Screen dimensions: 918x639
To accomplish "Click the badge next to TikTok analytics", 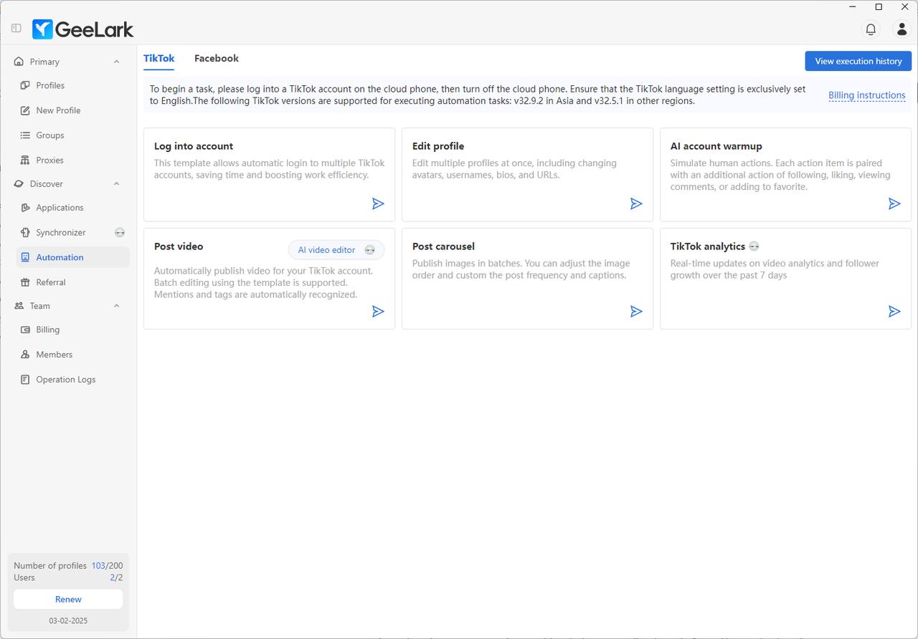I will tap(754, 246).
